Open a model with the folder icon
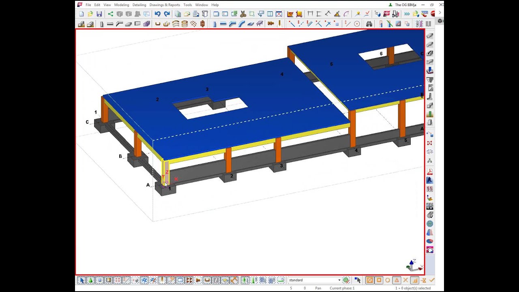 (90, 14)
